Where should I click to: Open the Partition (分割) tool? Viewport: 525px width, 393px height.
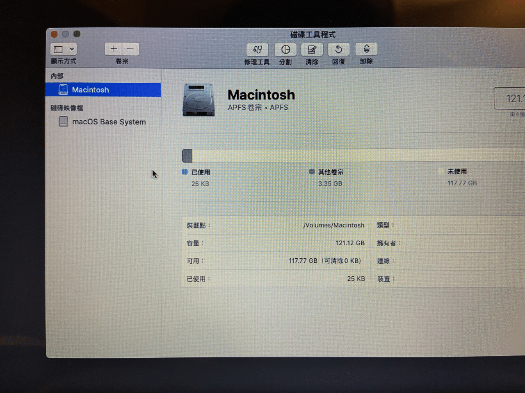tap(285, 50)
